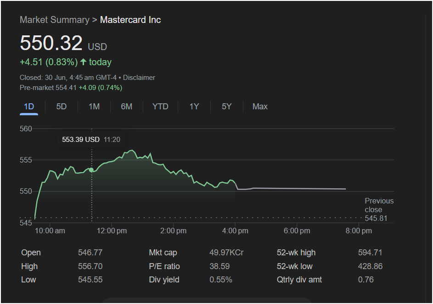Select the 1D time range tab

(29, 107)
